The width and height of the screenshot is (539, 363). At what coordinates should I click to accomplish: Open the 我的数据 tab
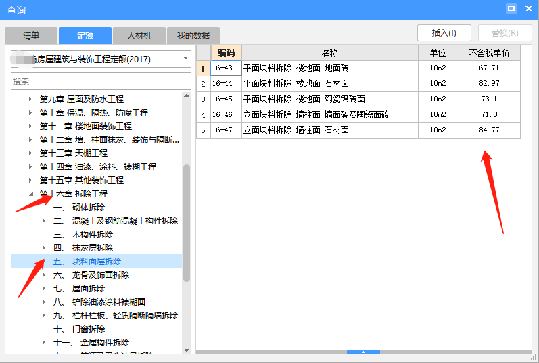point(193,35)
